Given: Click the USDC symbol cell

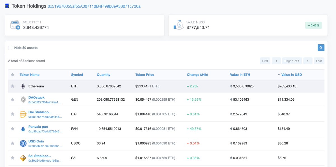Looking at the screenshot, I should [76, 143].
